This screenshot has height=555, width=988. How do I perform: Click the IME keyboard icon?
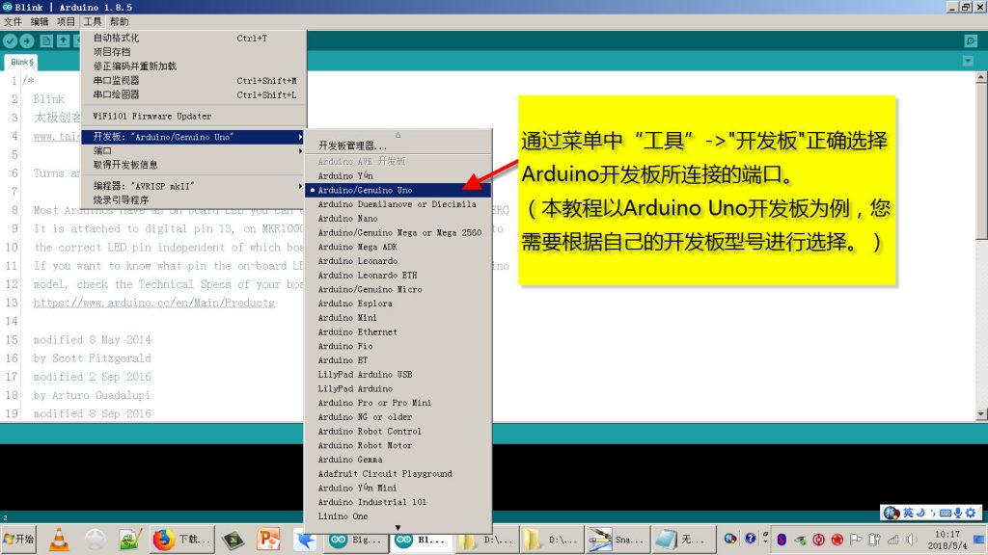[946, 513]
